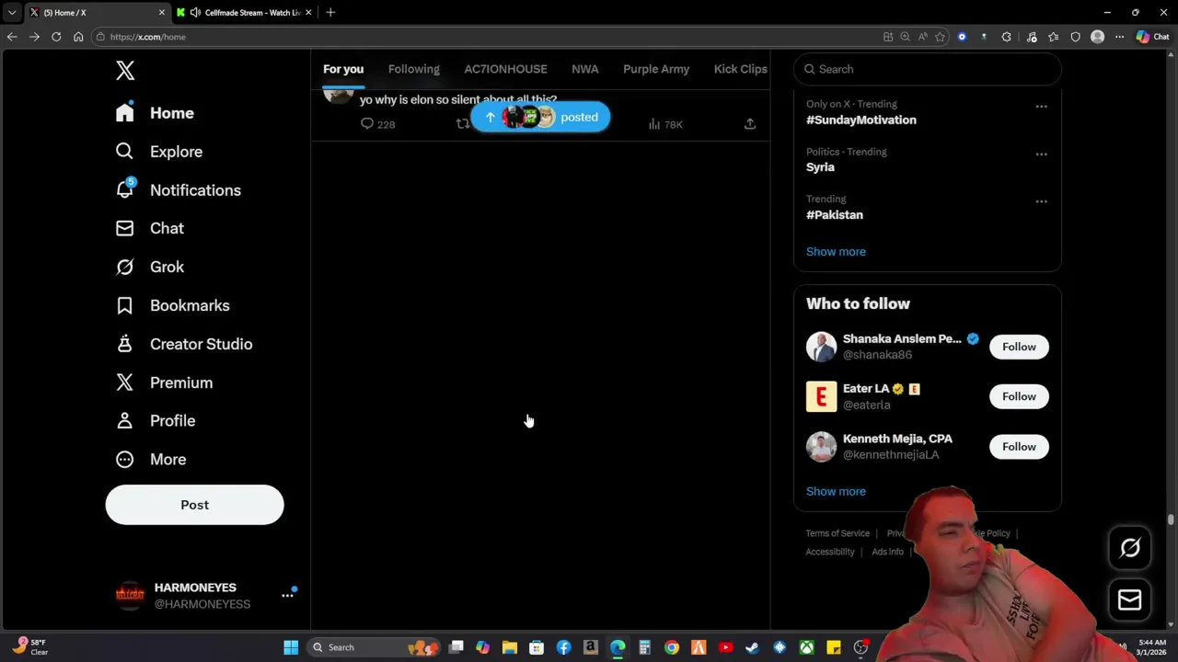The image size is (1178, 662).
Task: Open options for #SundayMotivation trend
Action: pos(1041,107)
